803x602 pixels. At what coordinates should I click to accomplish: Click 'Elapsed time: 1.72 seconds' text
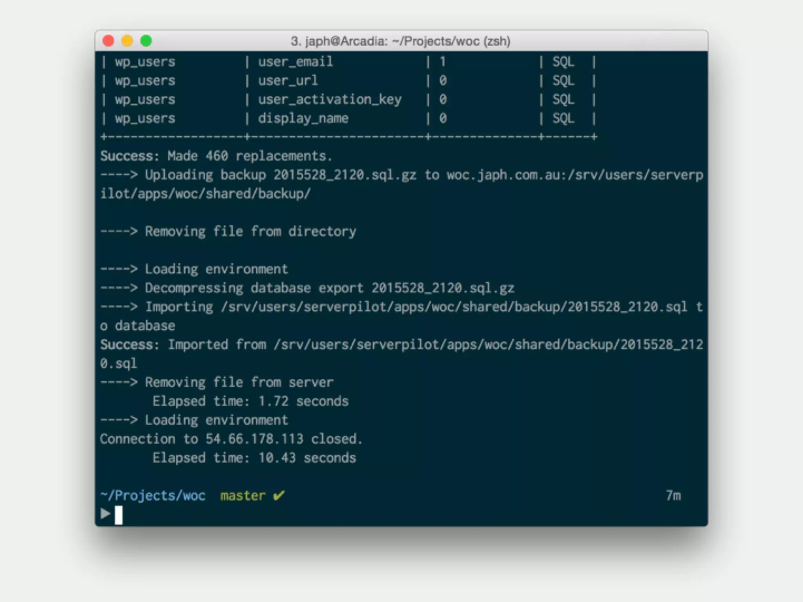click(251, 401)
